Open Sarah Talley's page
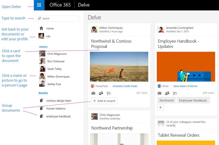The image size is (219, 145). point(54,69)
